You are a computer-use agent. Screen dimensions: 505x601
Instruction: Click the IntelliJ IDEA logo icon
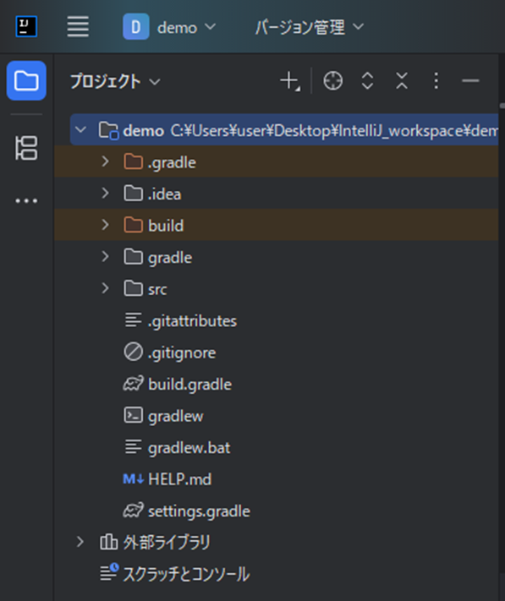click(x=26, y=27)
